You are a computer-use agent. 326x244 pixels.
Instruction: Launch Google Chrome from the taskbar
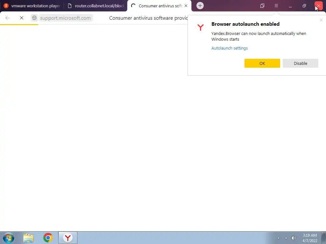point(48,238)
